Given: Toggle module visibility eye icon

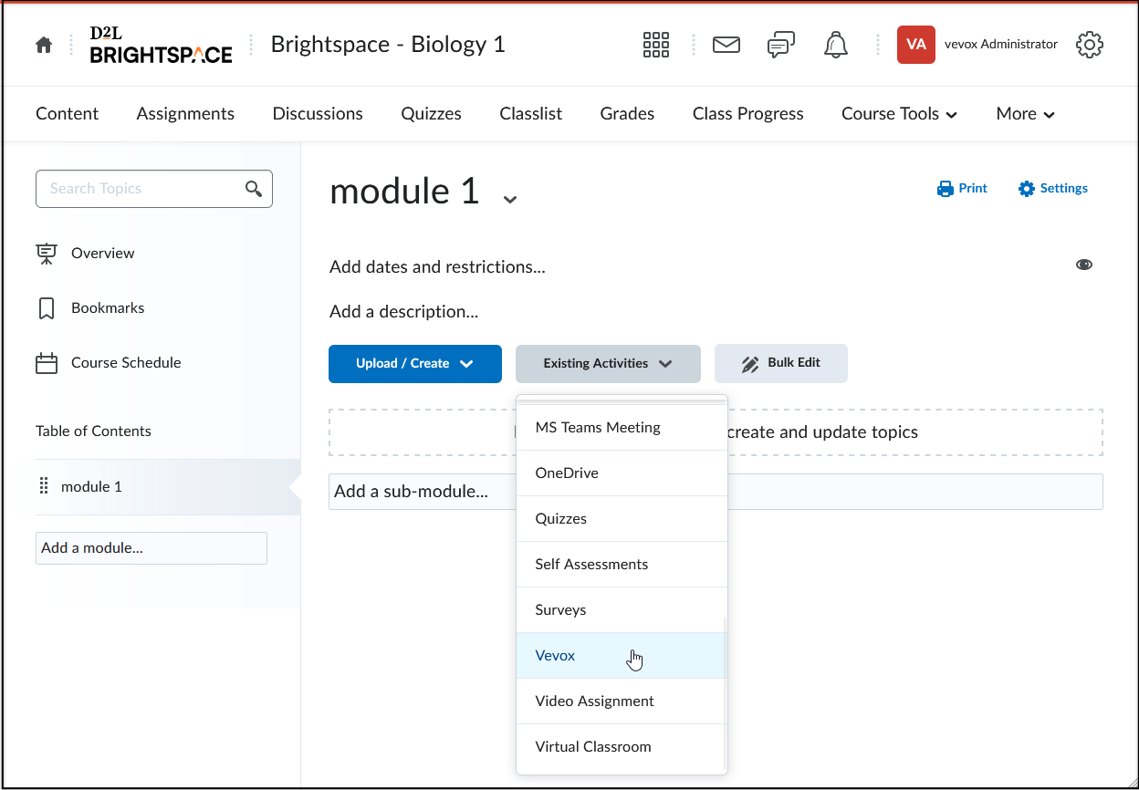Looking at the screenshot, I should click(1083, 265).
